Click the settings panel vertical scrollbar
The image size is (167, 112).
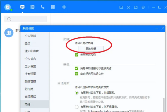click(163, 104)
